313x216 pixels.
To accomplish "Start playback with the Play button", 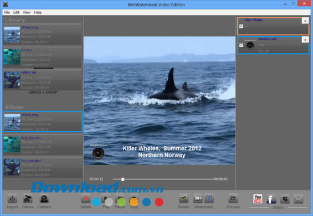I will pos(106,198).
